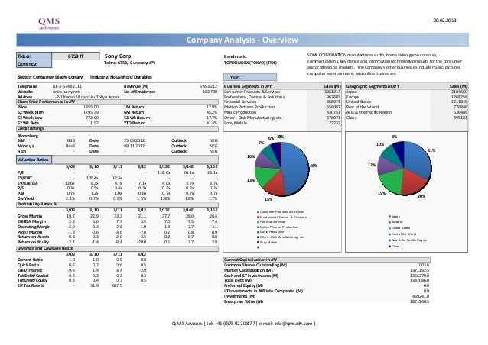The width and height of the screenshot is (488, 345).
Task: Click the 52 Week High row label
Action: pyautogui.click(x=31, y=112)
